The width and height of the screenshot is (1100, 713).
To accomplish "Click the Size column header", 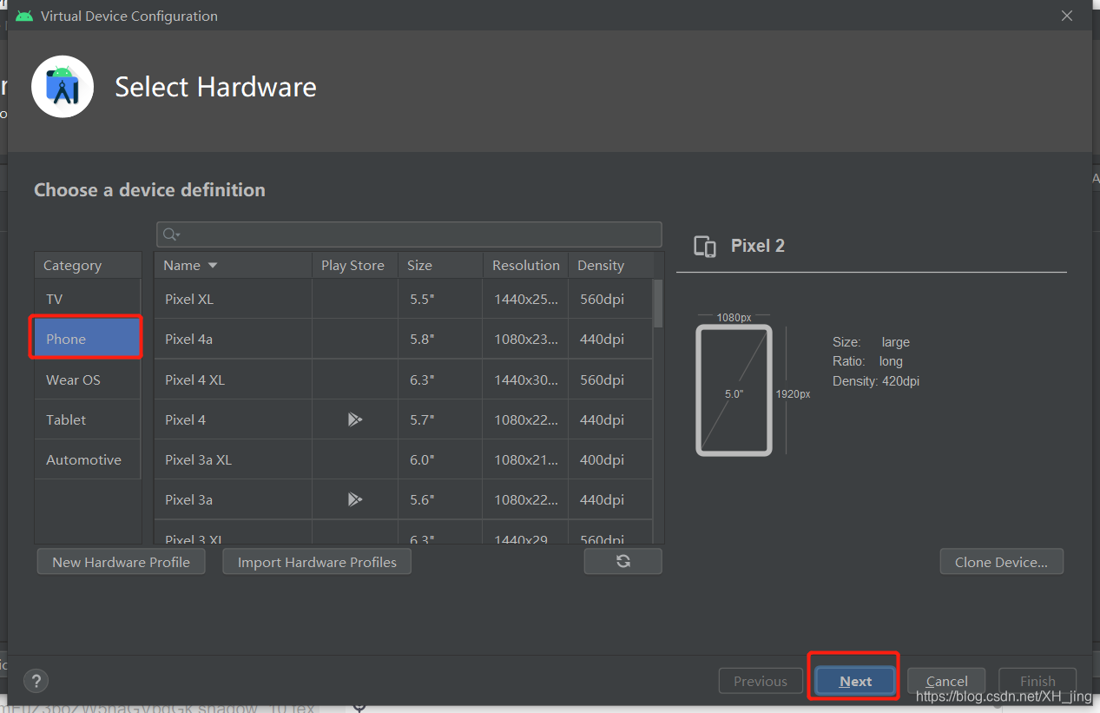I will (x=440, y=266).
